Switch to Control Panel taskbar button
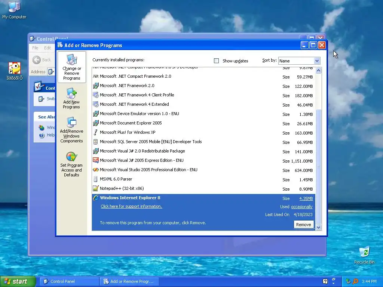 69,281
